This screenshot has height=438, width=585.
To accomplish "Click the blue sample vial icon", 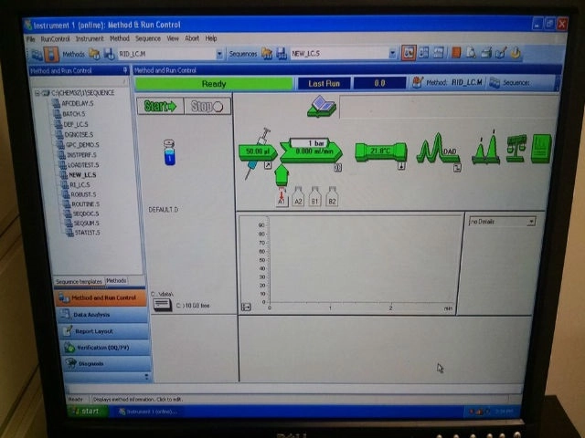I will point(168,151).
